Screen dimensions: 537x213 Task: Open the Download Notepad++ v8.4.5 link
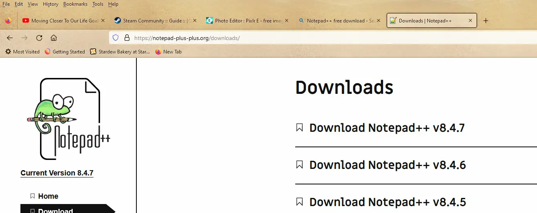388,202
